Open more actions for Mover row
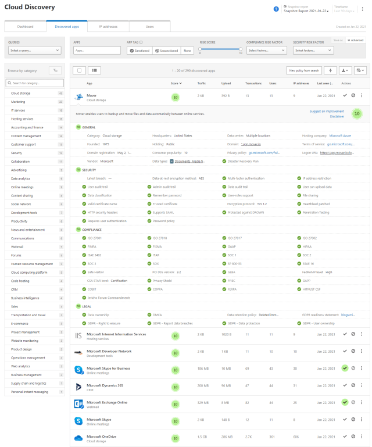372x447 pixels. pyautogui.click(x=362, y=95)
